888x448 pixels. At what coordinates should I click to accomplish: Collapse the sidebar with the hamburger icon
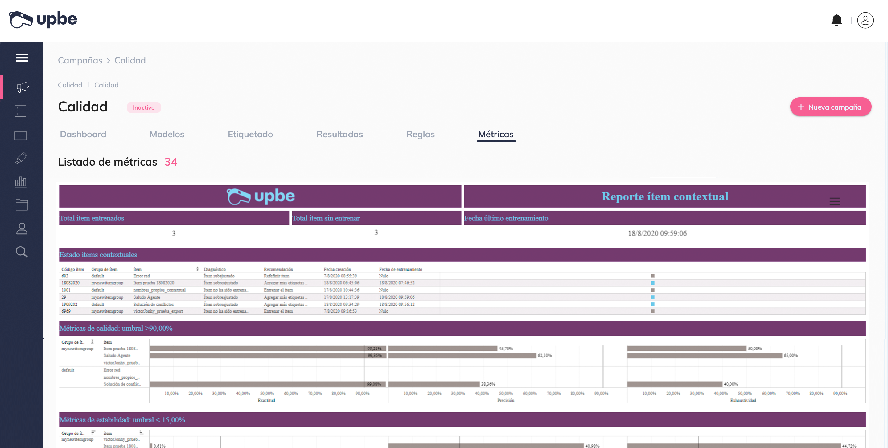(21, 58)
